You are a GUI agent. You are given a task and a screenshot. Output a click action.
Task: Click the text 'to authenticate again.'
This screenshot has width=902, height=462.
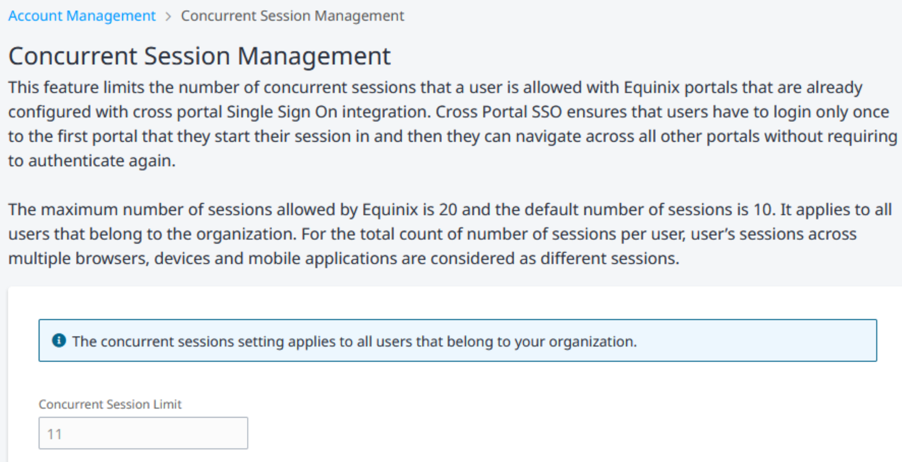pos(92,161)
